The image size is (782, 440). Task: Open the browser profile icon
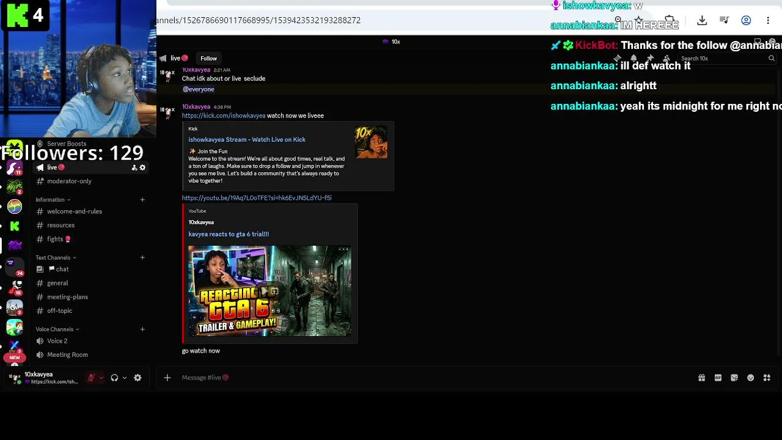pyautogui.click(x=746, y=20)
